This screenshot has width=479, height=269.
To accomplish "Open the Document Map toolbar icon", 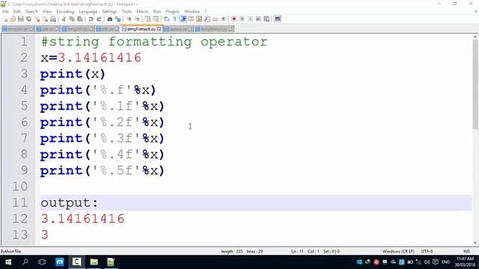I will [199, 19].
